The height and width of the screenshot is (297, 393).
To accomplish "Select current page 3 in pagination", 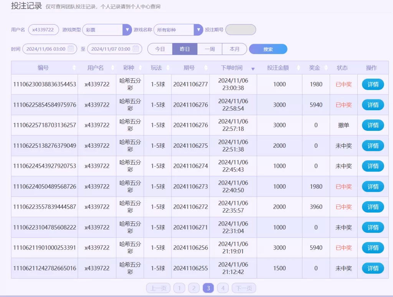I will click(x=208, y=288).
